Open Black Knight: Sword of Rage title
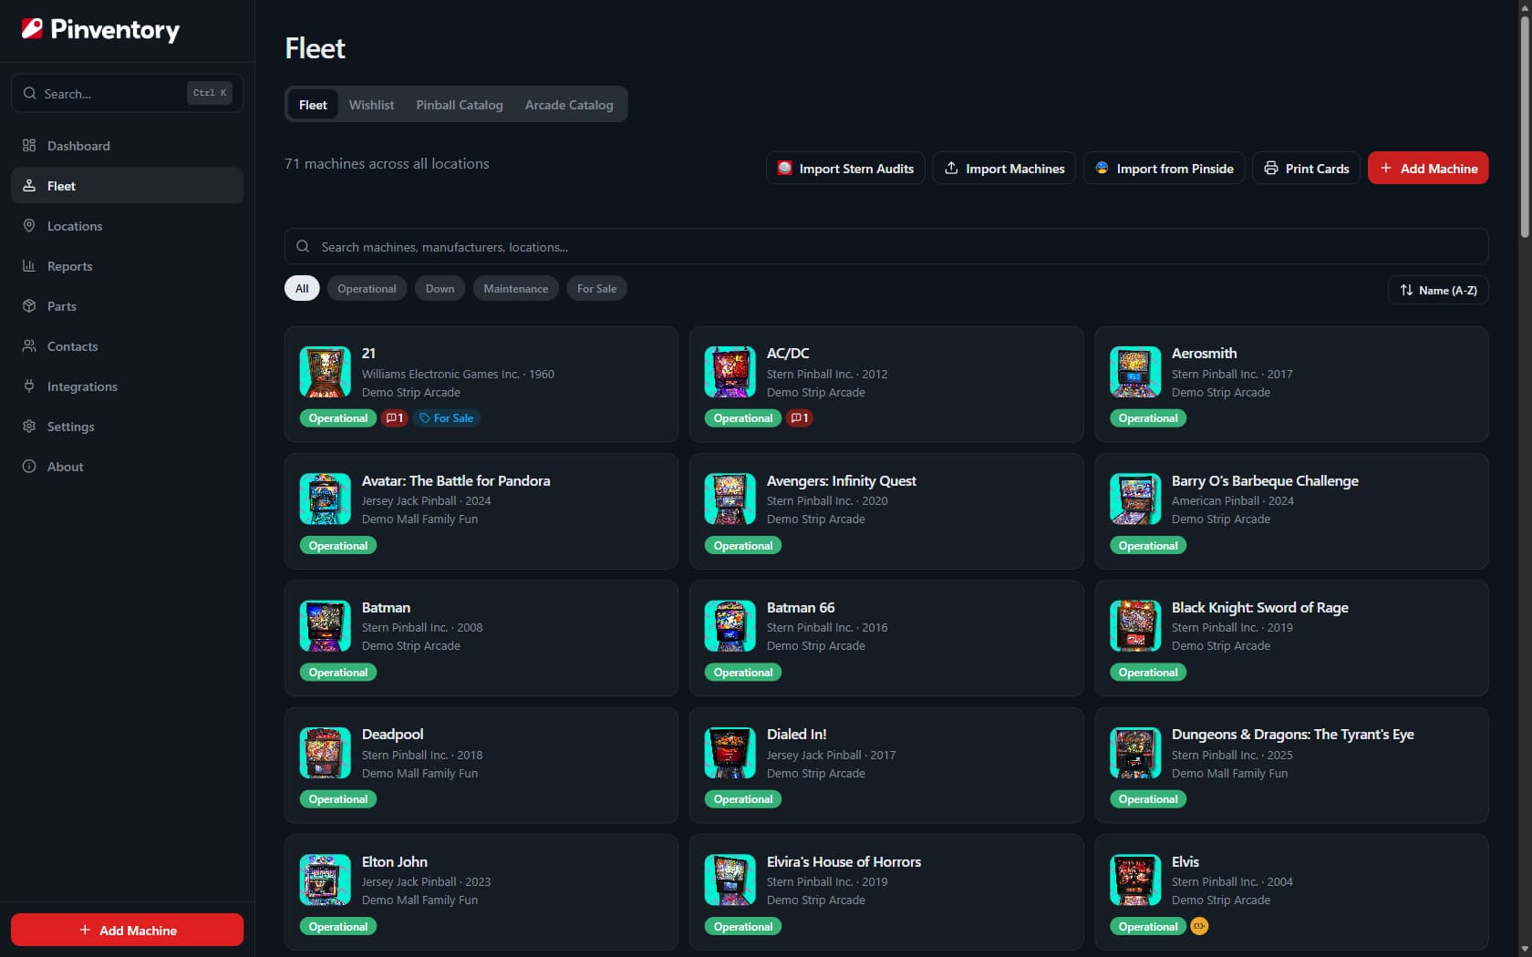Viewport: 1532px width, 957px height. click(1259, 607)
